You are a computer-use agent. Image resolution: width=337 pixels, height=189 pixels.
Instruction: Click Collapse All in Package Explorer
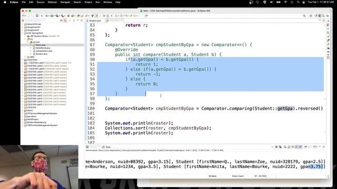coord(61,20)
